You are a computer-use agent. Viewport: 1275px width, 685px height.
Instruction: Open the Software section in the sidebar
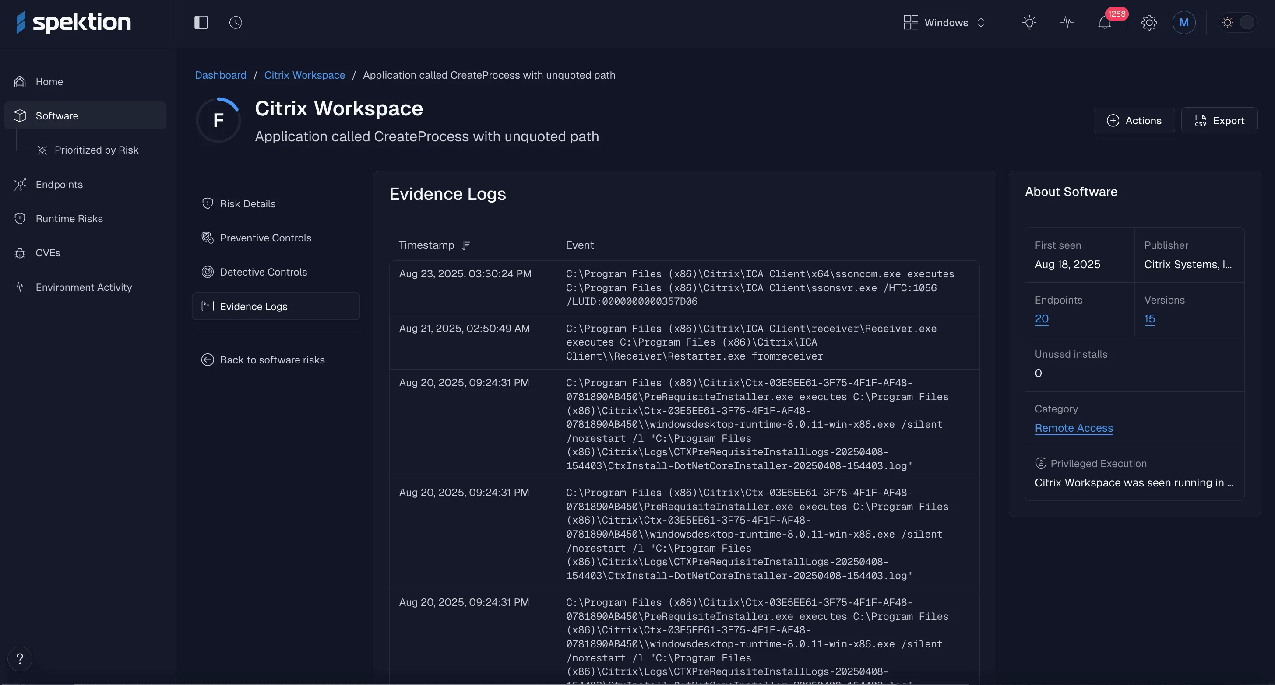pyautogui.click(x=56, y=115)
